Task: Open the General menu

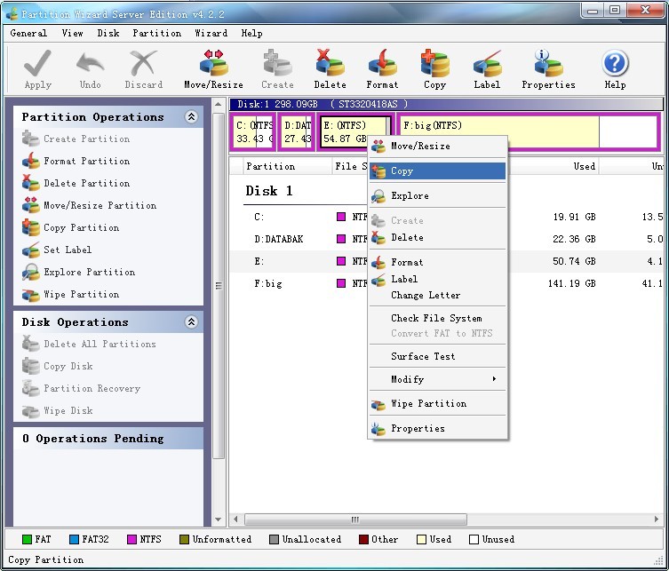Action: (28, 33)
